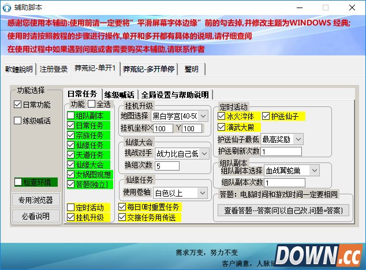The width and height of the screenshot is (366, 270).
Task: Minimize the 辅助脚本 window
Action: pos(300,8)
